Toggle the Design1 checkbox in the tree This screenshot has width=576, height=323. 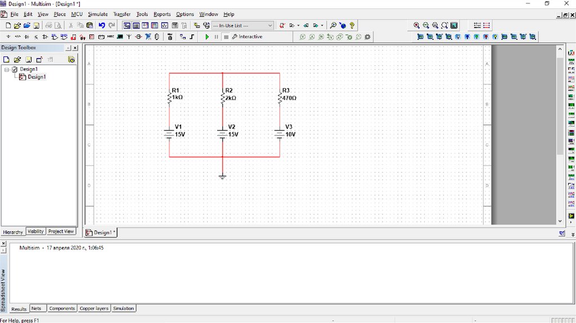pyautogui.click(x=15, y=69)
